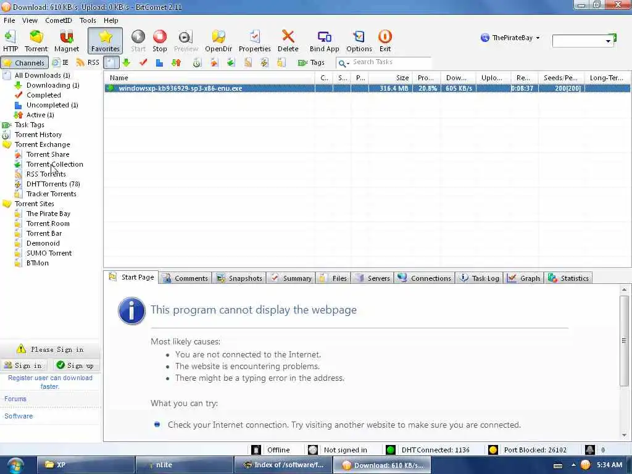
Task: Open the Tools menu
Action: point(88,20)
